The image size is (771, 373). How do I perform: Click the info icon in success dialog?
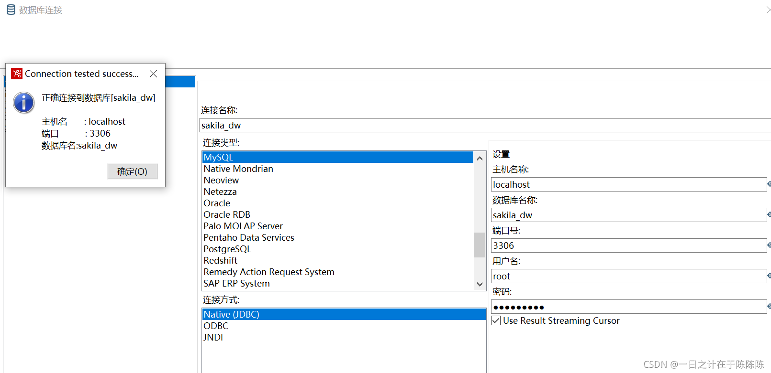(23, 102)
